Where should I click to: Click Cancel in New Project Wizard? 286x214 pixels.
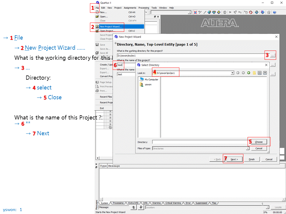tap(269, 159)
